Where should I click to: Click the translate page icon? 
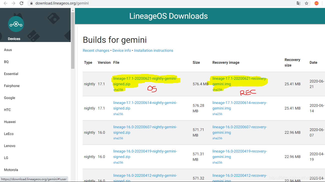(299, 3)
